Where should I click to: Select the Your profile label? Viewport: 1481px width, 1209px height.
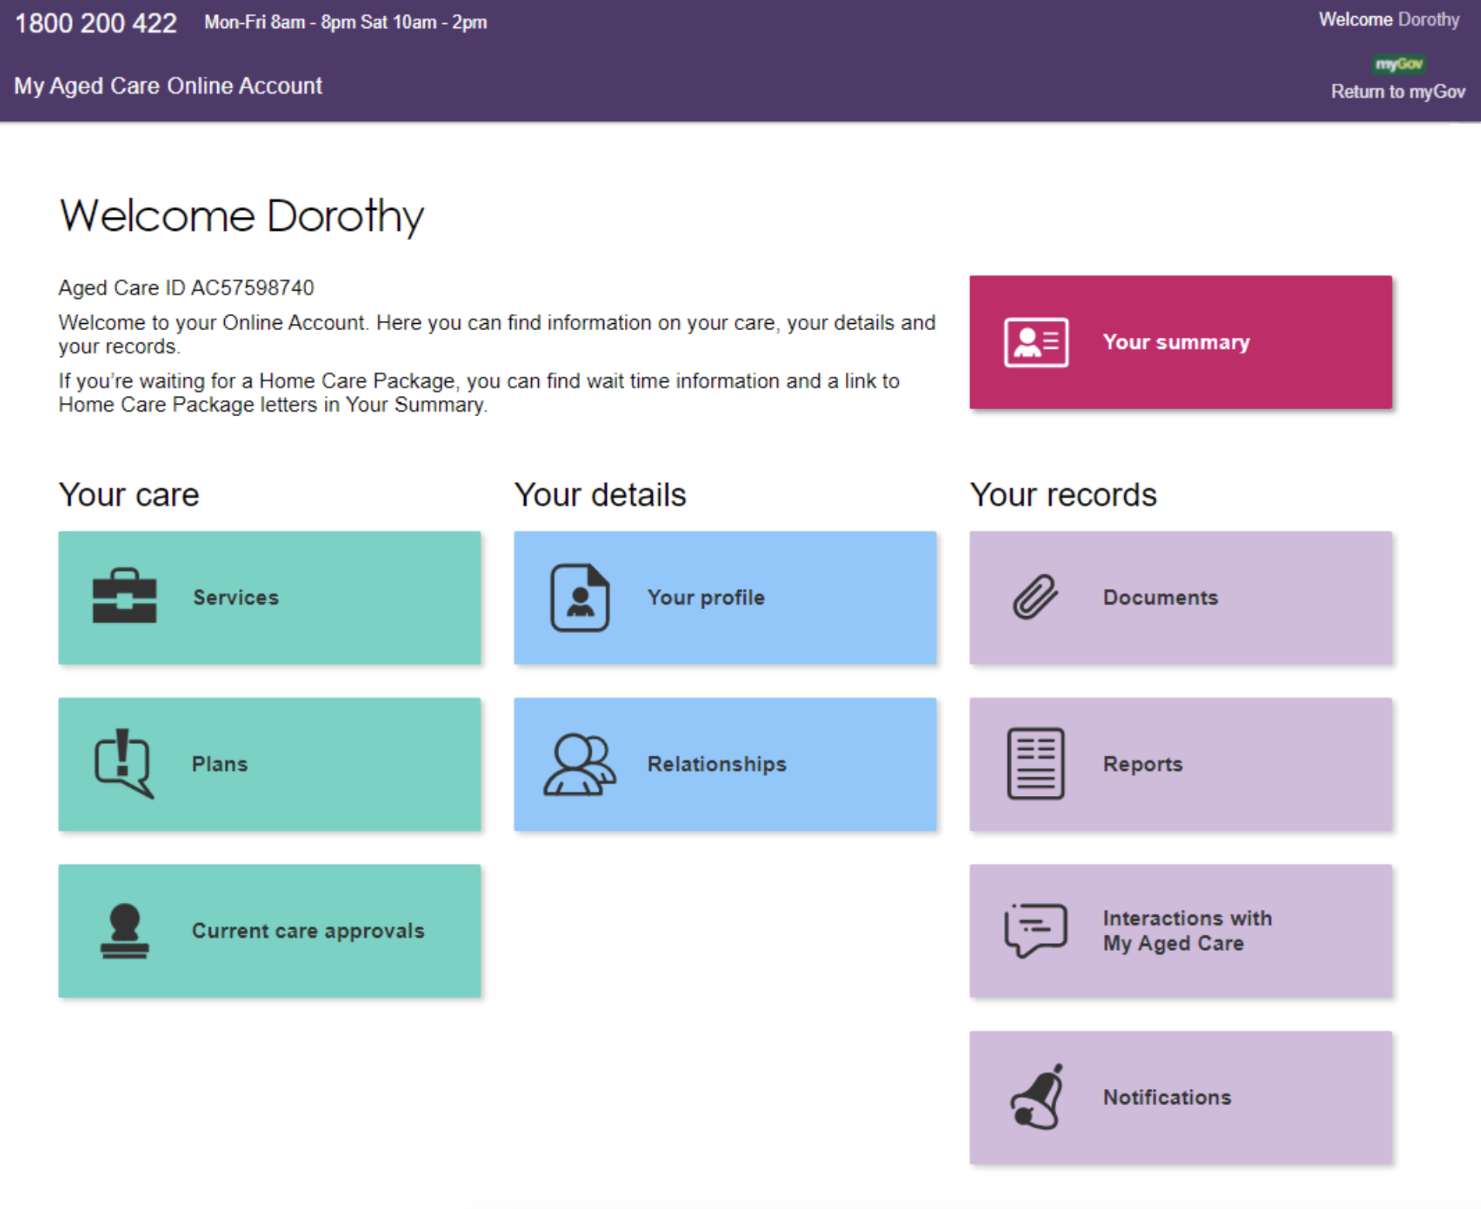(706, 598)
